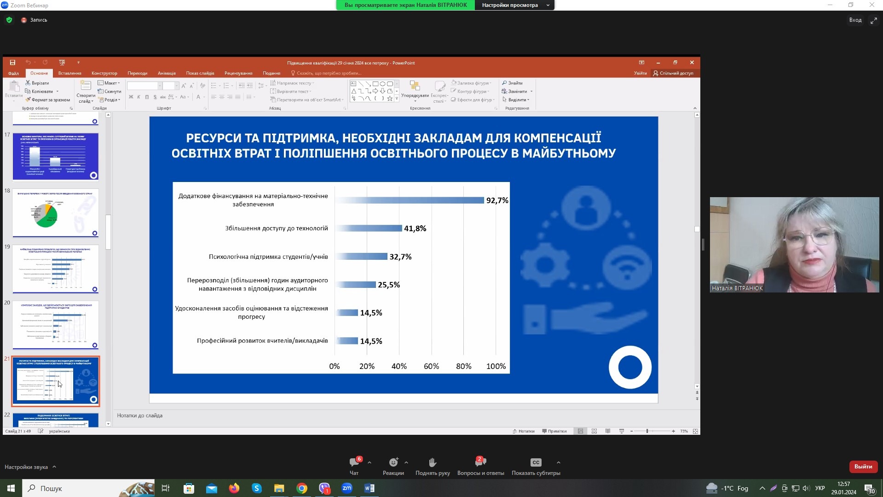Open Google Chrome from taskbar

[302, 488]
